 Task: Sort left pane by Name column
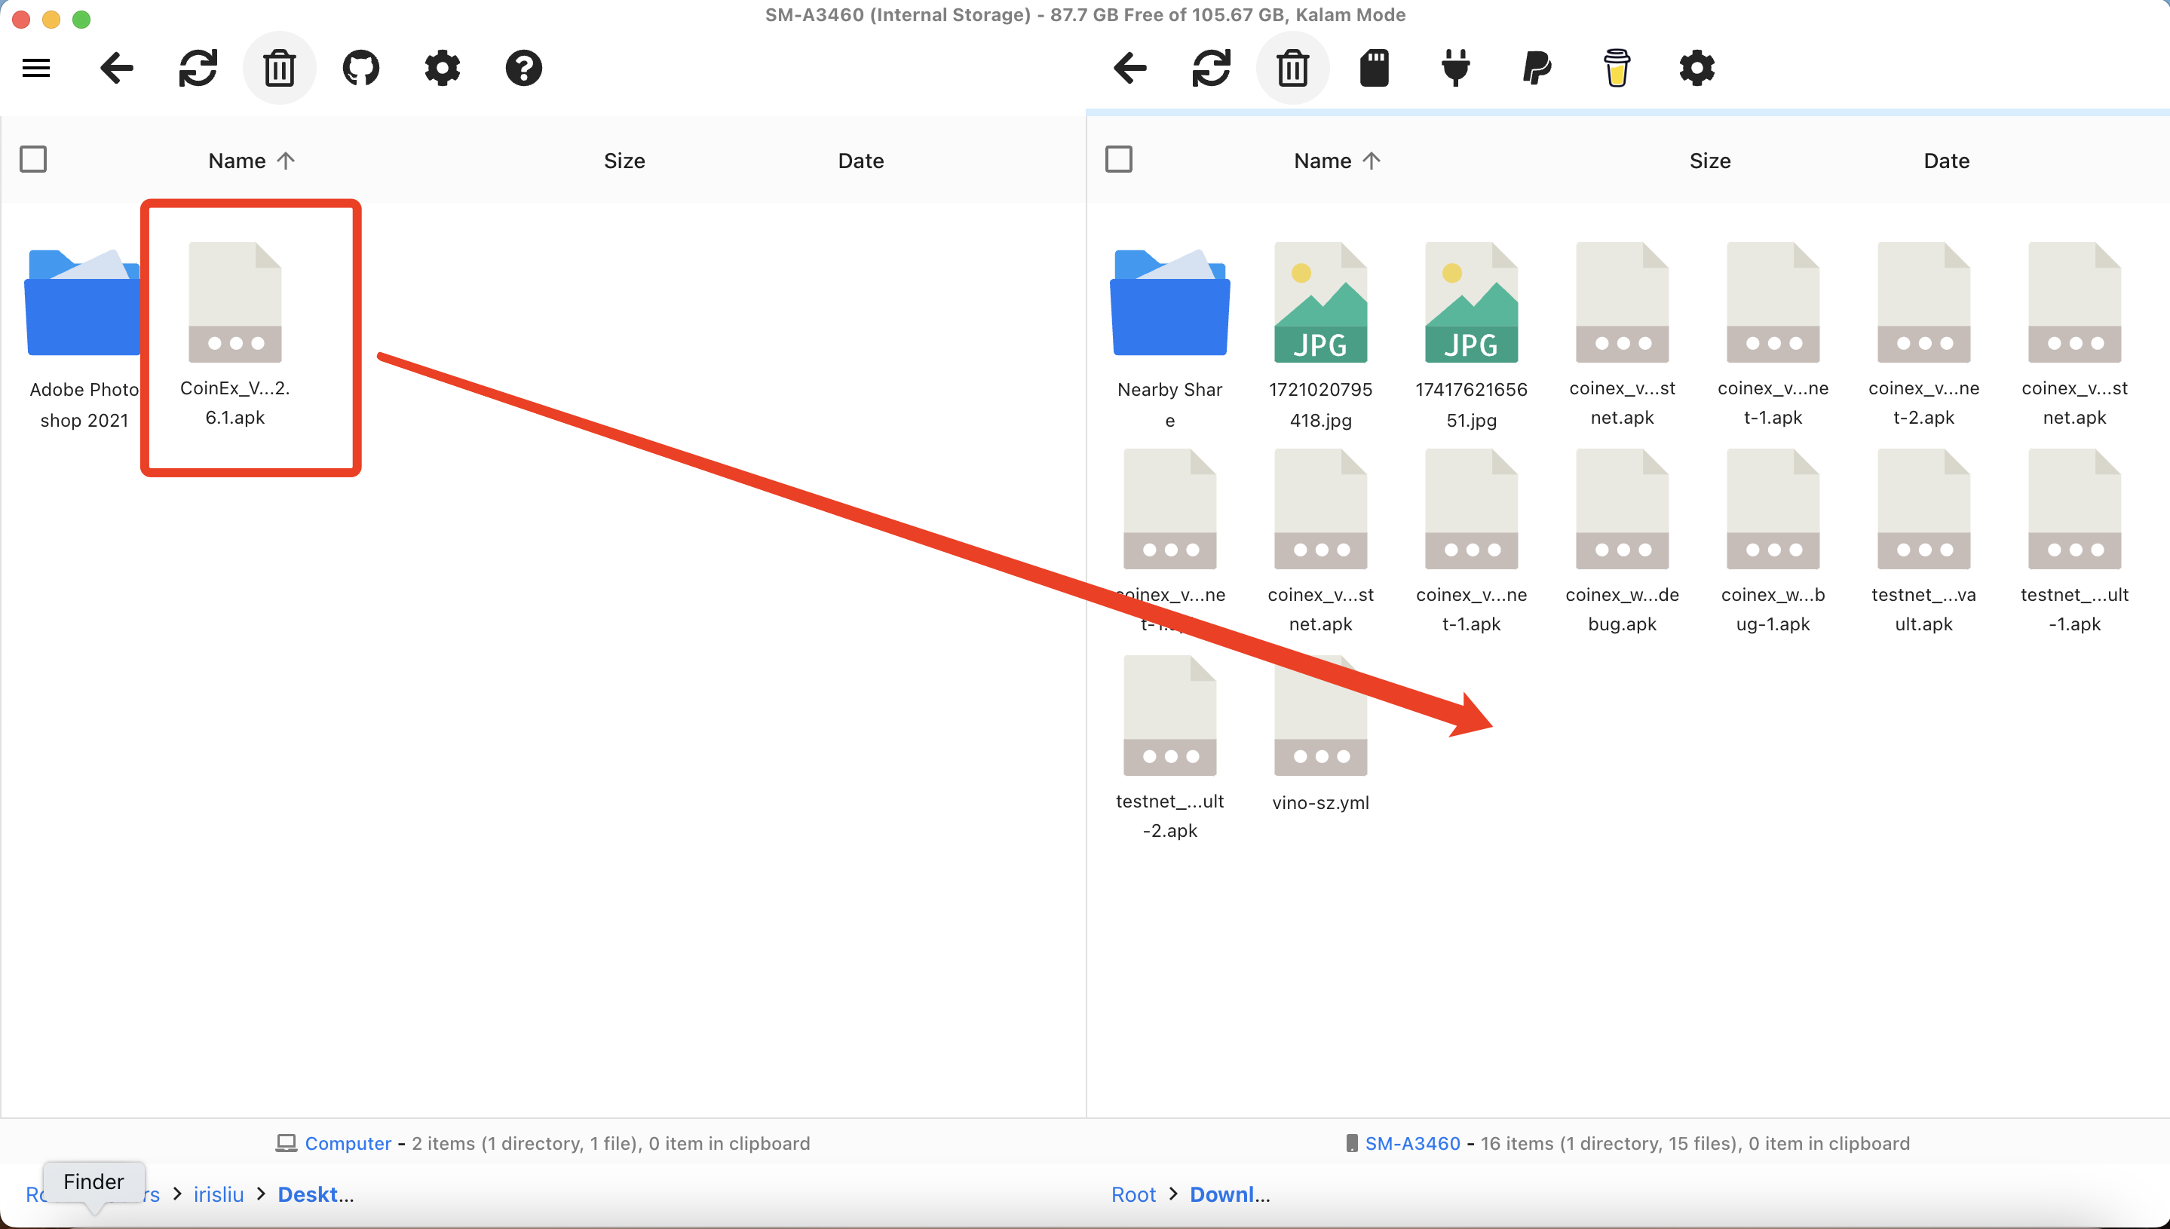coord(238,161)
